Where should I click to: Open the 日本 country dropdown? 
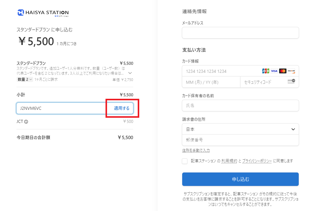pyautogui.click(x=240, y=129)
